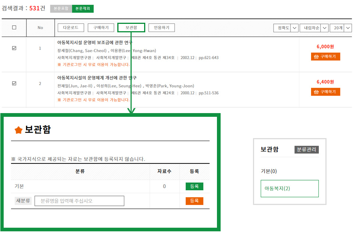
Task: Select the 본문제외 toggle
Action: [x=83, y=8]
